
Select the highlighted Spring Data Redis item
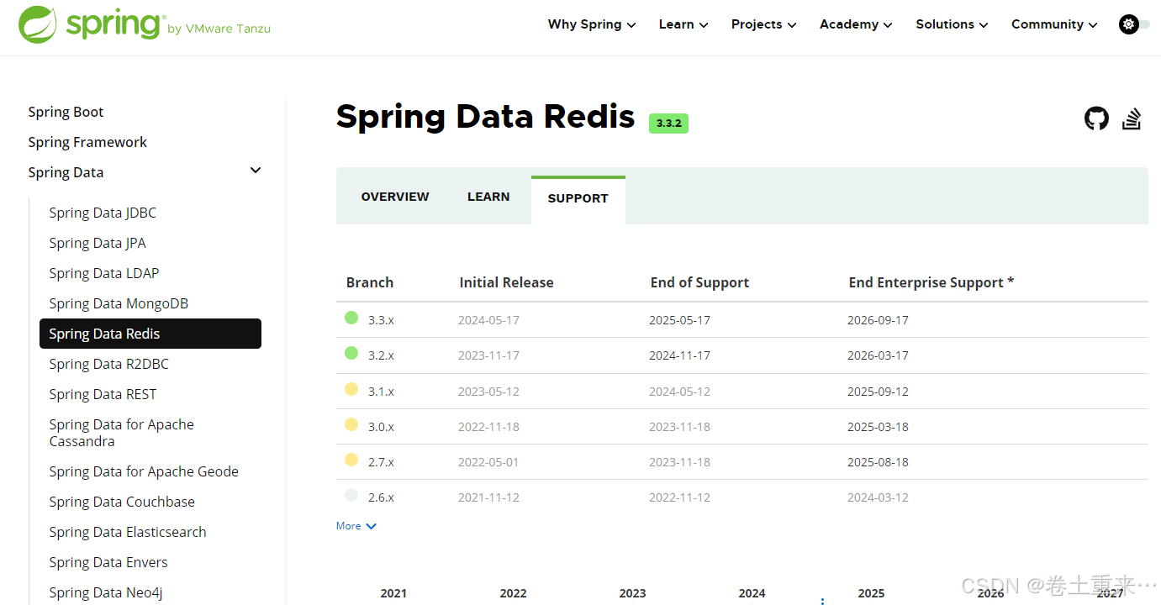(x=150, y=334)
